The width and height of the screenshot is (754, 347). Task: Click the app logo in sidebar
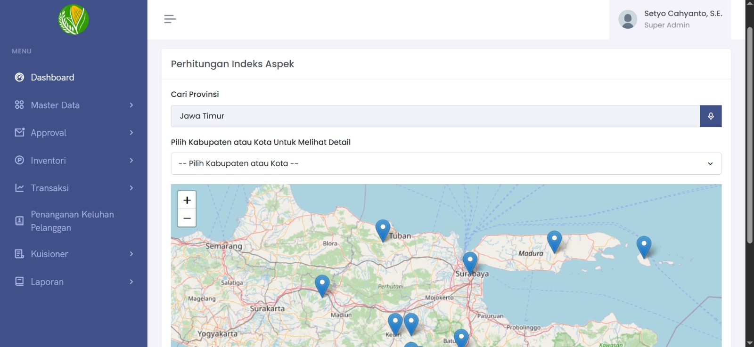click(x=74, y=20)
